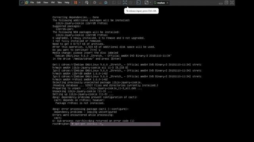The image size is (254, 142).
Task: Expand the stretch guest dropdown arrow
Action: (150, 3)
